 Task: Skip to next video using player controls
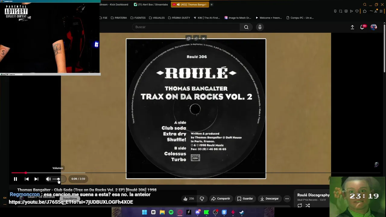coord(36,179)
